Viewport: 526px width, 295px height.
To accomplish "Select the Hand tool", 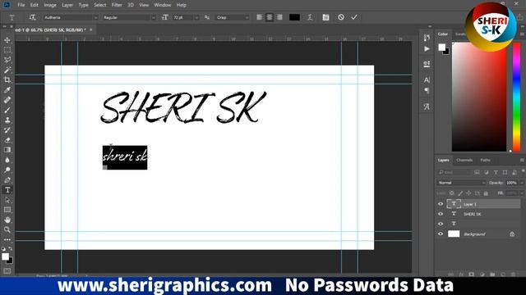I will point(7,220).
